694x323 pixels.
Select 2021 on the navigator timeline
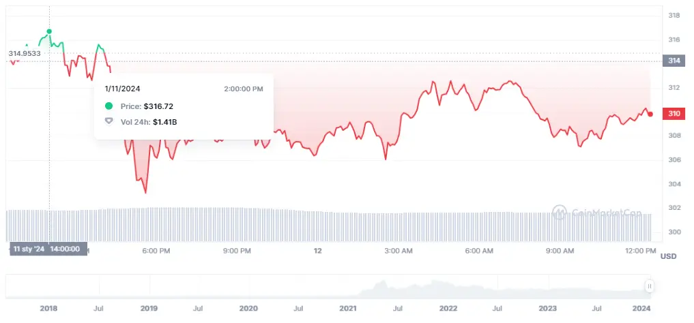click(x=349, y=309)
